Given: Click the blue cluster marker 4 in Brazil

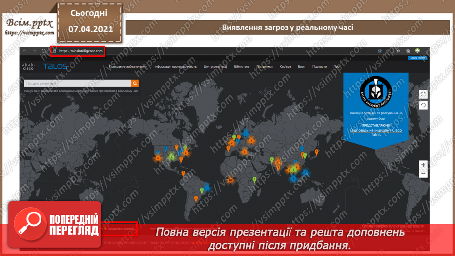Looking at the screenshot, I should coord(207,188).
